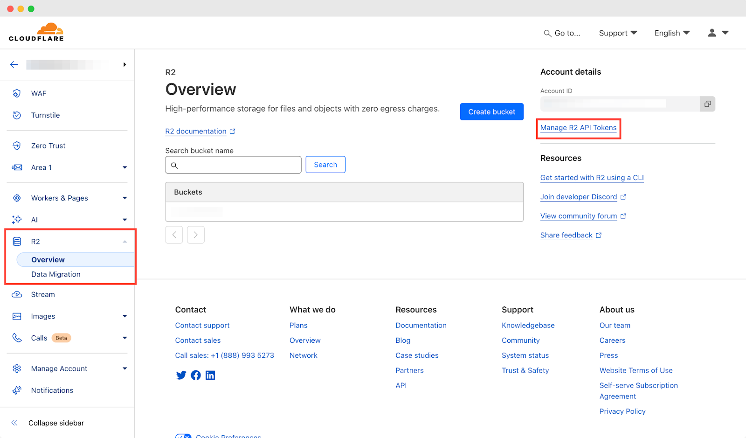Open the English language dropdown
The height and width of the screenshot is (438, 746).
pyautogui.click(x=671, y=33)
